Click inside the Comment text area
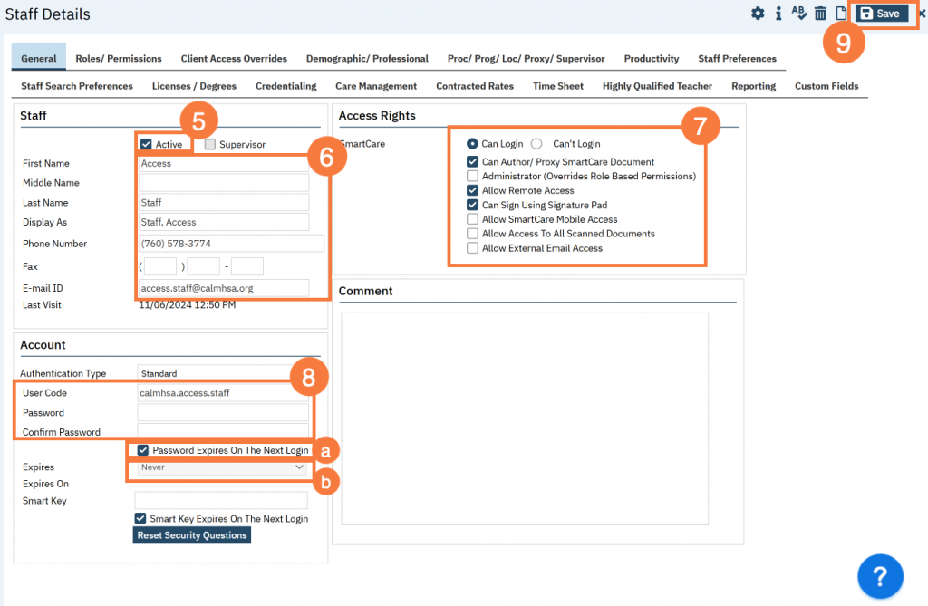928x606 pixels. [525, 419]
